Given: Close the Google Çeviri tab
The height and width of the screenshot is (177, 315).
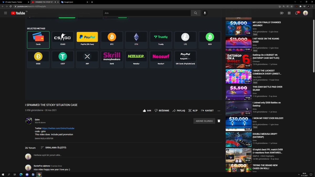Looking at the screenshot, I should 87,2.
